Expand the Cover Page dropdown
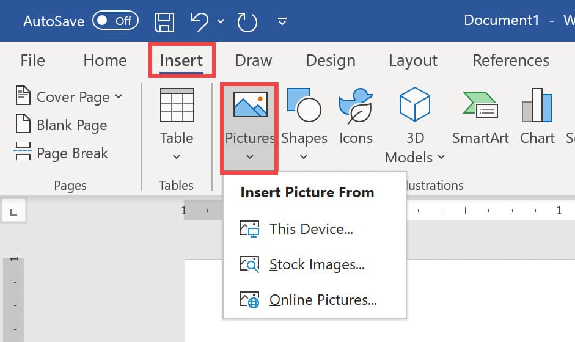The image size is (575, 342). pos(119,96)
